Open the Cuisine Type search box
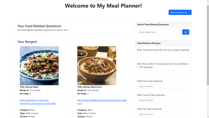This screenshot has height=118, width=209. (163, 100)
